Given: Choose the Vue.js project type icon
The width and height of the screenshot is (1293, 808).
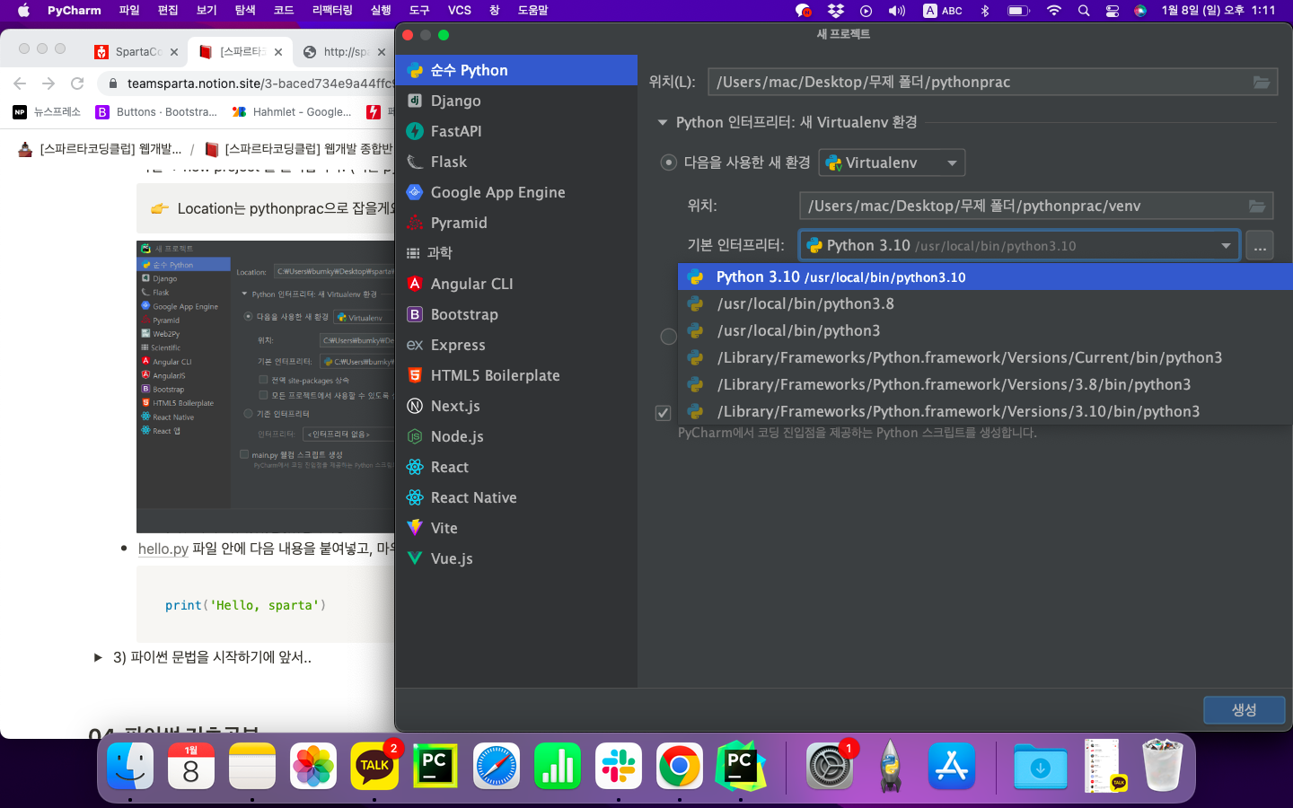Looking at the screenshot, I should (414, 558).
